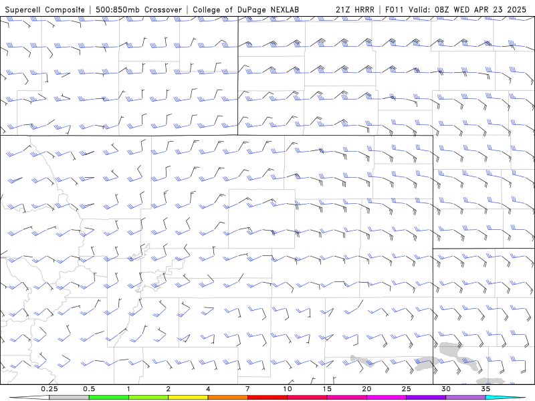
Task: Select the "Valid: 08Z WED APR 23 2025" text
Action: [x=467, y=10]
